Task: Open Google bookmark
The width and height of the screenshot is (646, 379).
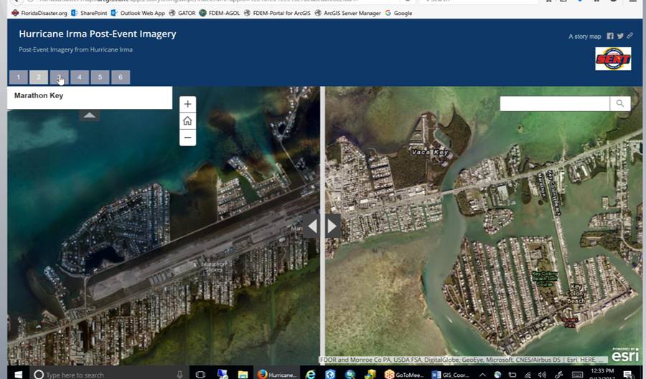Action: [398, 13]
